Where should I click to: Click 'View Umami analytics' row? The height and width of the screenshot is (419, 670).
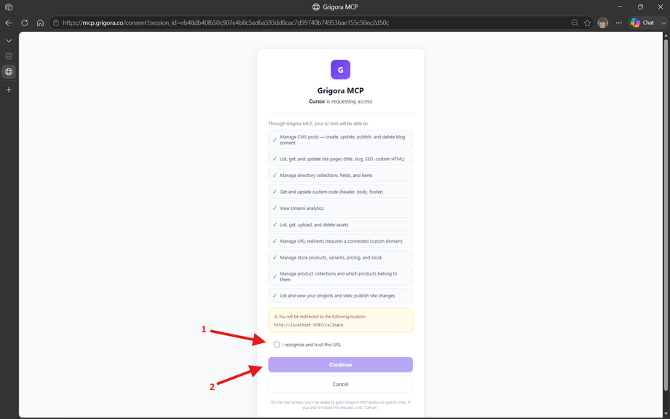(x=341, y=208)
